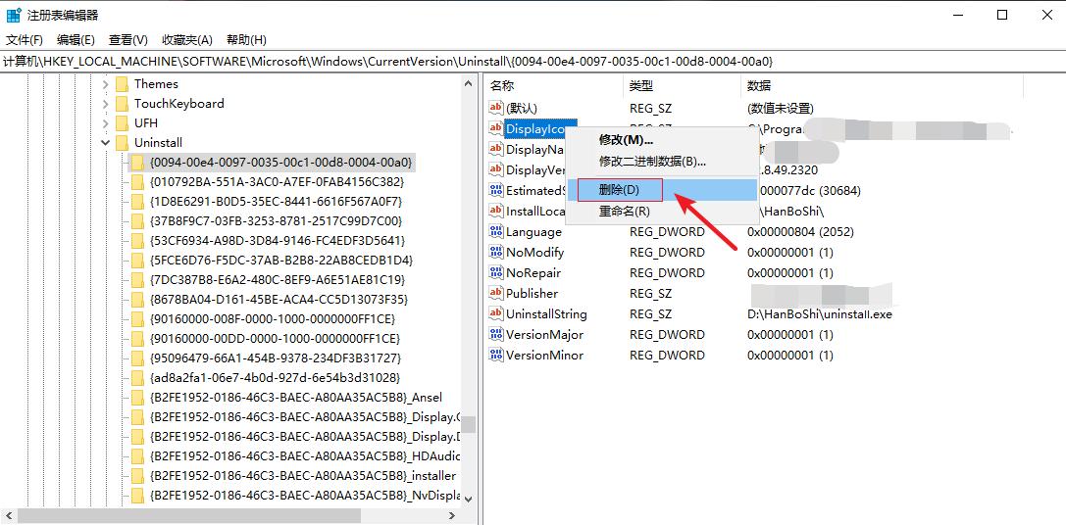Click the NoModify DWORD value icon
Image resolution: width=1066 pixels, height=525 pixels.
coord(496,253)
